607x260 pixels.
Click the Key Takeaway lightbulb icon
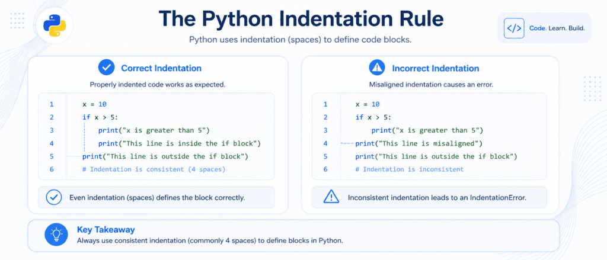point(56,235)
